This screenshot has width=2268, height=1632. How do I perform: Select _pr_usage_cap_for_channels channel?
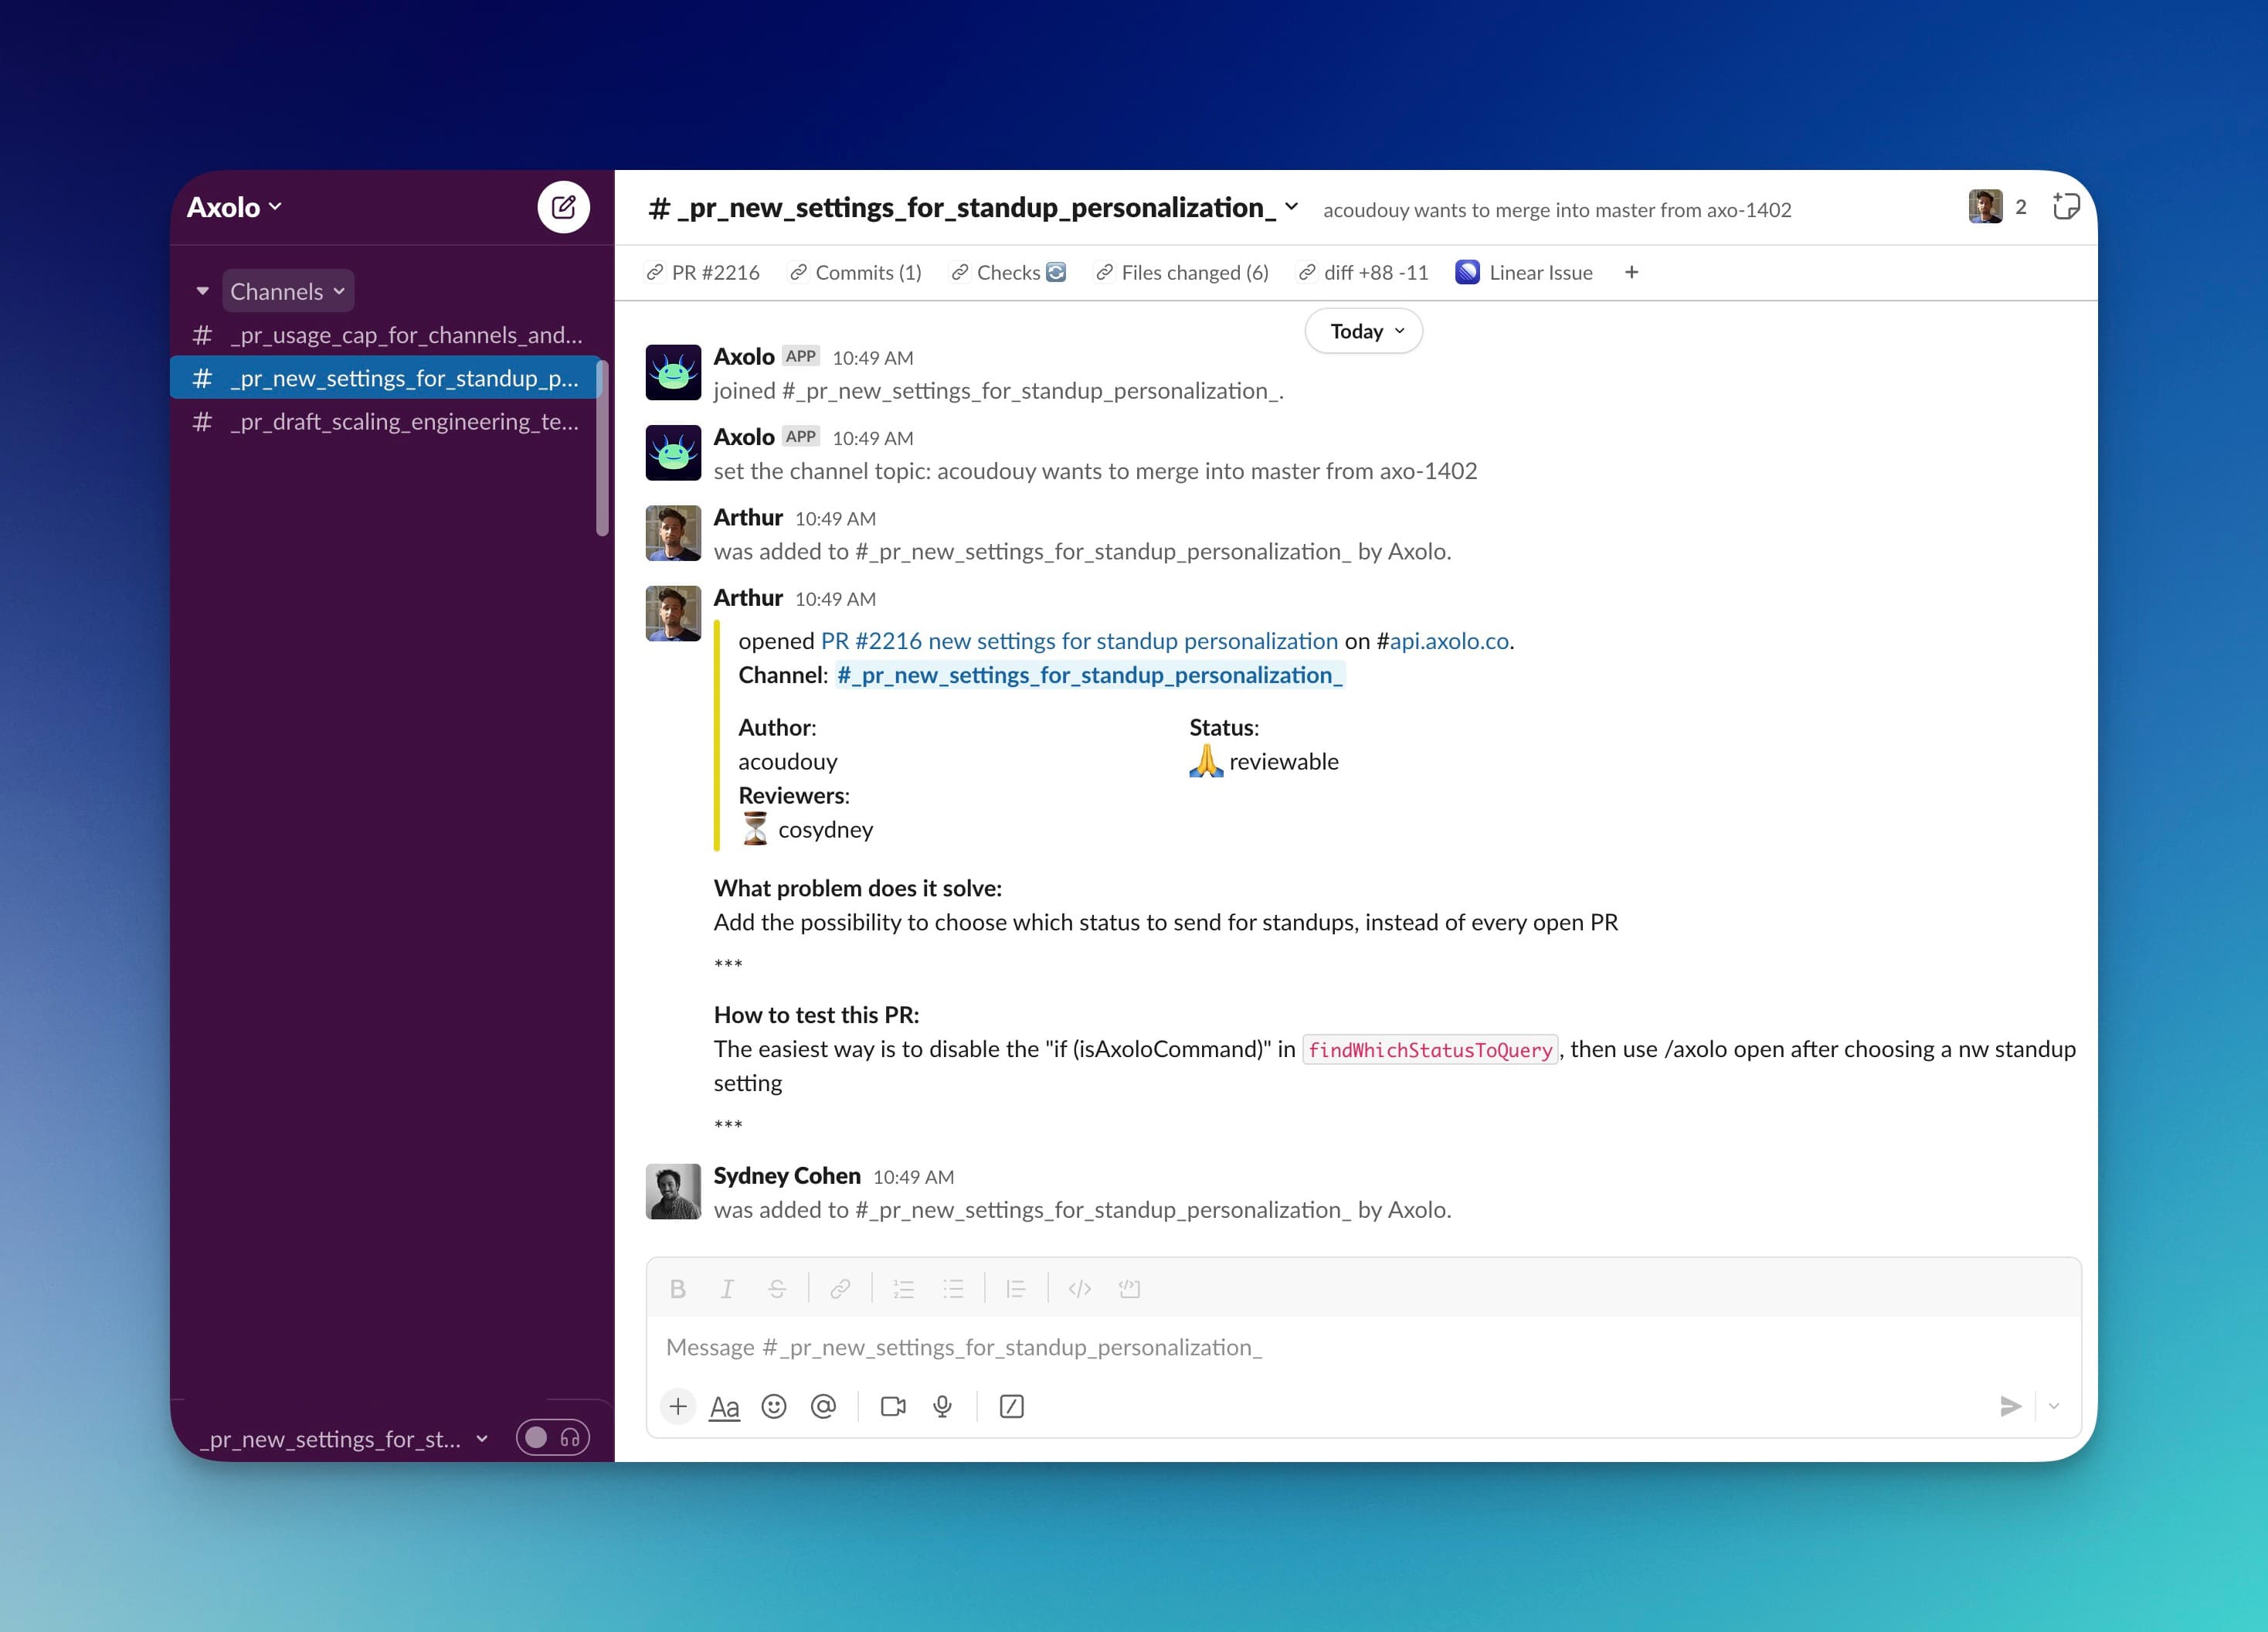tap(388, 335)
